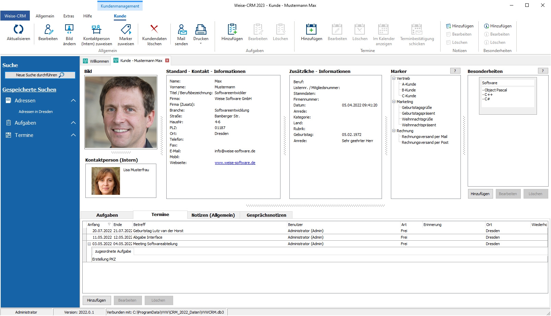Click the Aktualisieren refresh icon
Image resolution: width=551 pixels, height=316 pixels.
(x=19, y=30)
